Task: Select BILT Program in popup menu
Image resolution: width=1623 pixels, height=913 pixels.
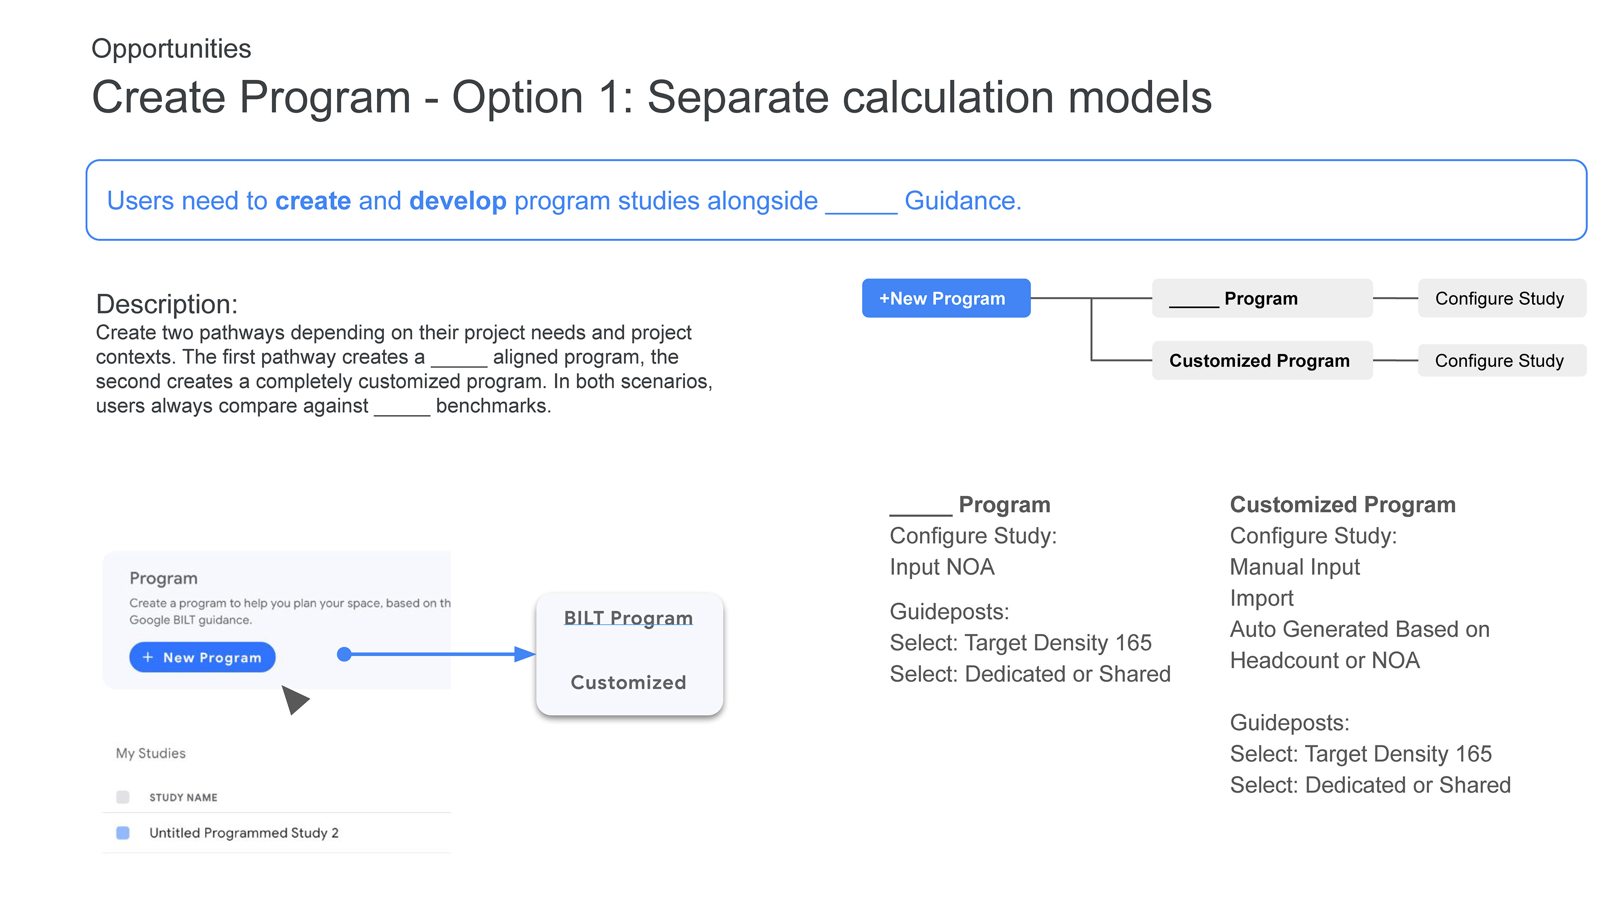Action: tap(628, 618)
